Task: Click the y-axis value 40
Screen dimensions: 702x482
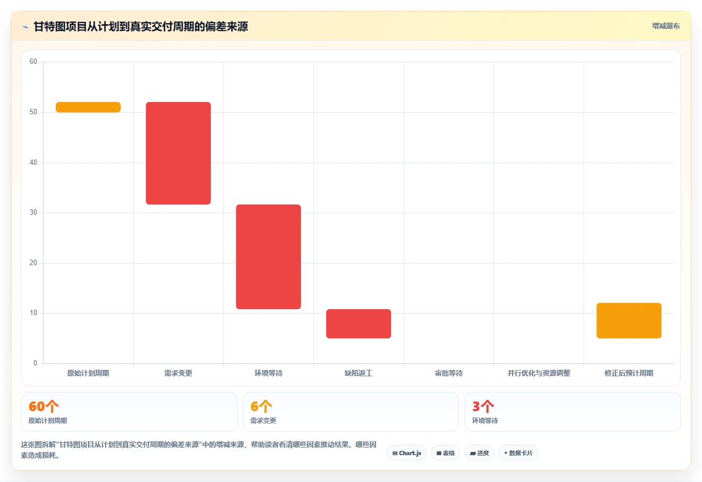Action: click(x=33, y=163)
